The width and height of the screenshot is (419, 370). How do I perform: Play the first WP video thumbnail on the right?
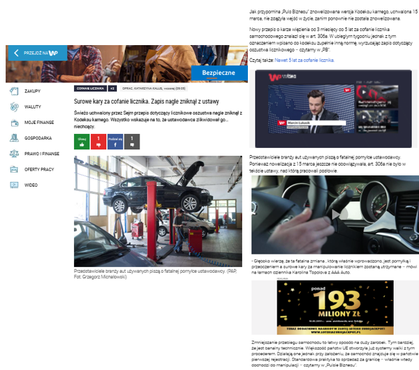point(377,97)
